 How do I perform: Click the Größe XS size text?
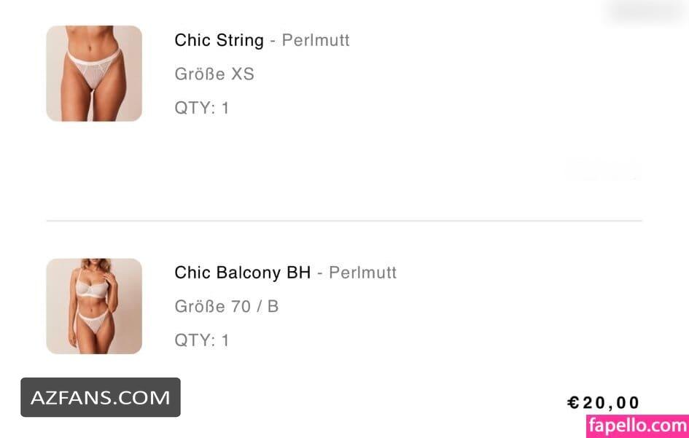click(214, 74)
